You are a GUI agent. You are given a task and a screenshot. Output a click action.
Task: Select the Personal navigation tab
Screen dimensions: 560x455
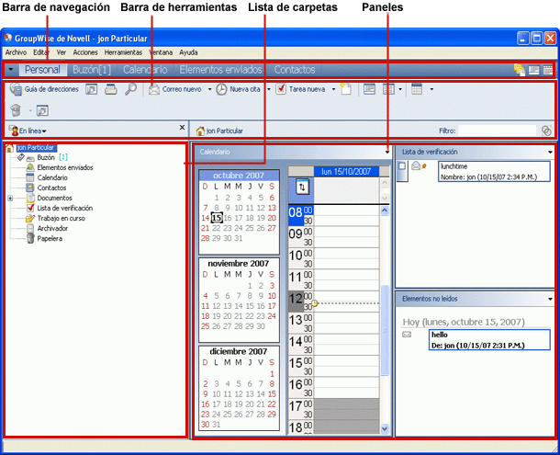pyautogui.click(x=42, y=70)
